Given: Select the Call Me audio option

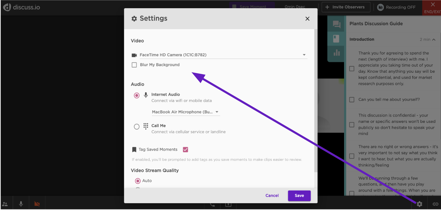Looking at the screenshot, I should point(137,127).
